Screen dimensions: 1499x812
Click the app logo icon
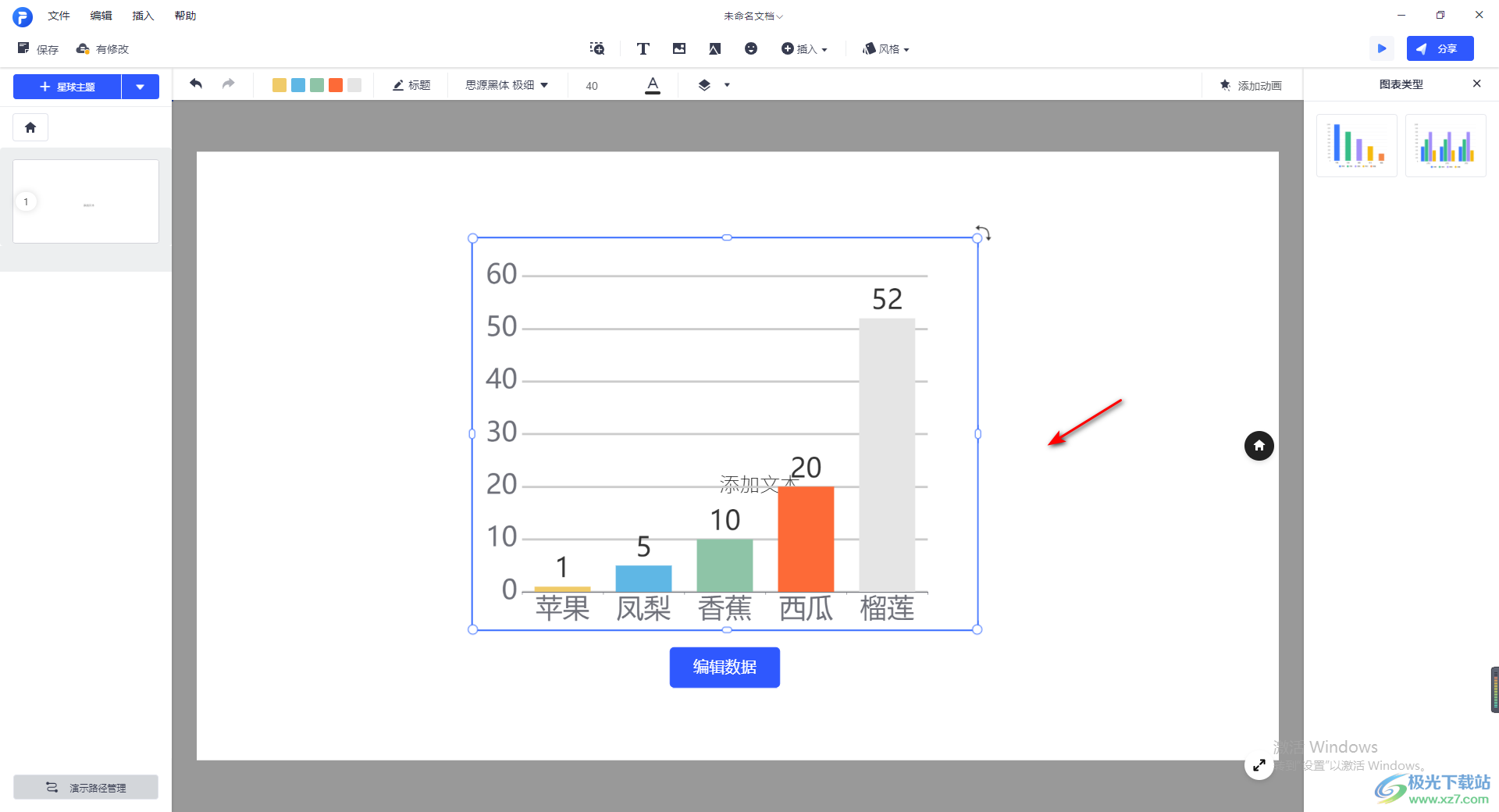(23, 16)
